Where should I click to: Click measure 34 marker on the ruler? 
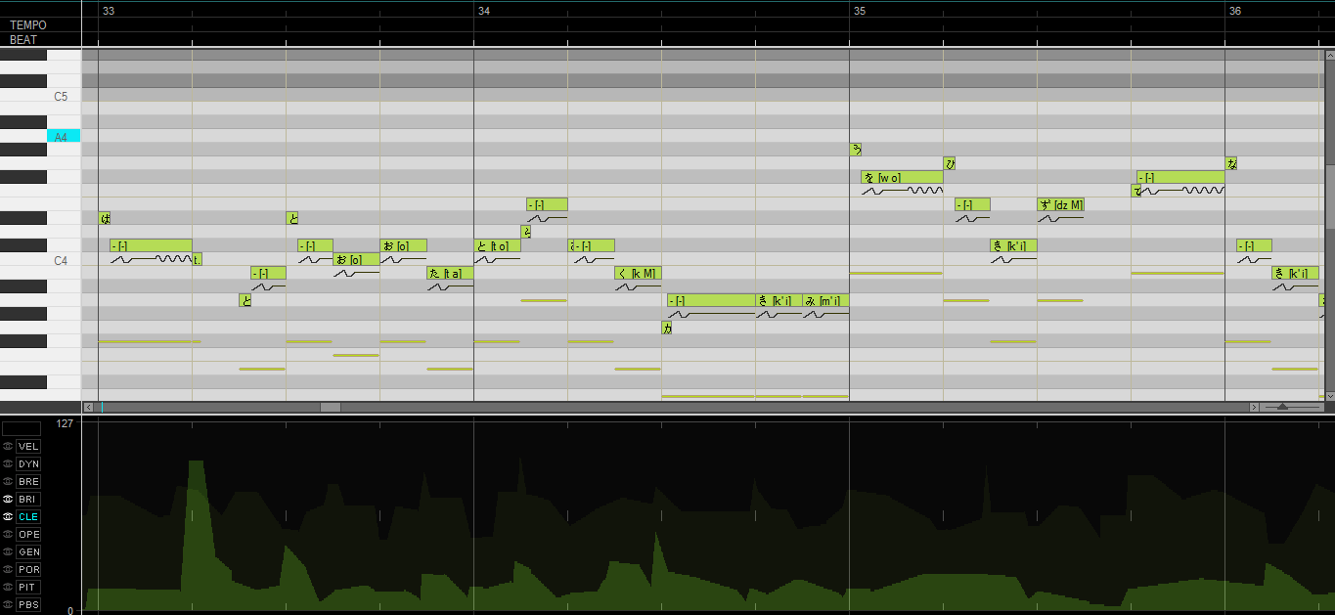click(x=483, y=10)
